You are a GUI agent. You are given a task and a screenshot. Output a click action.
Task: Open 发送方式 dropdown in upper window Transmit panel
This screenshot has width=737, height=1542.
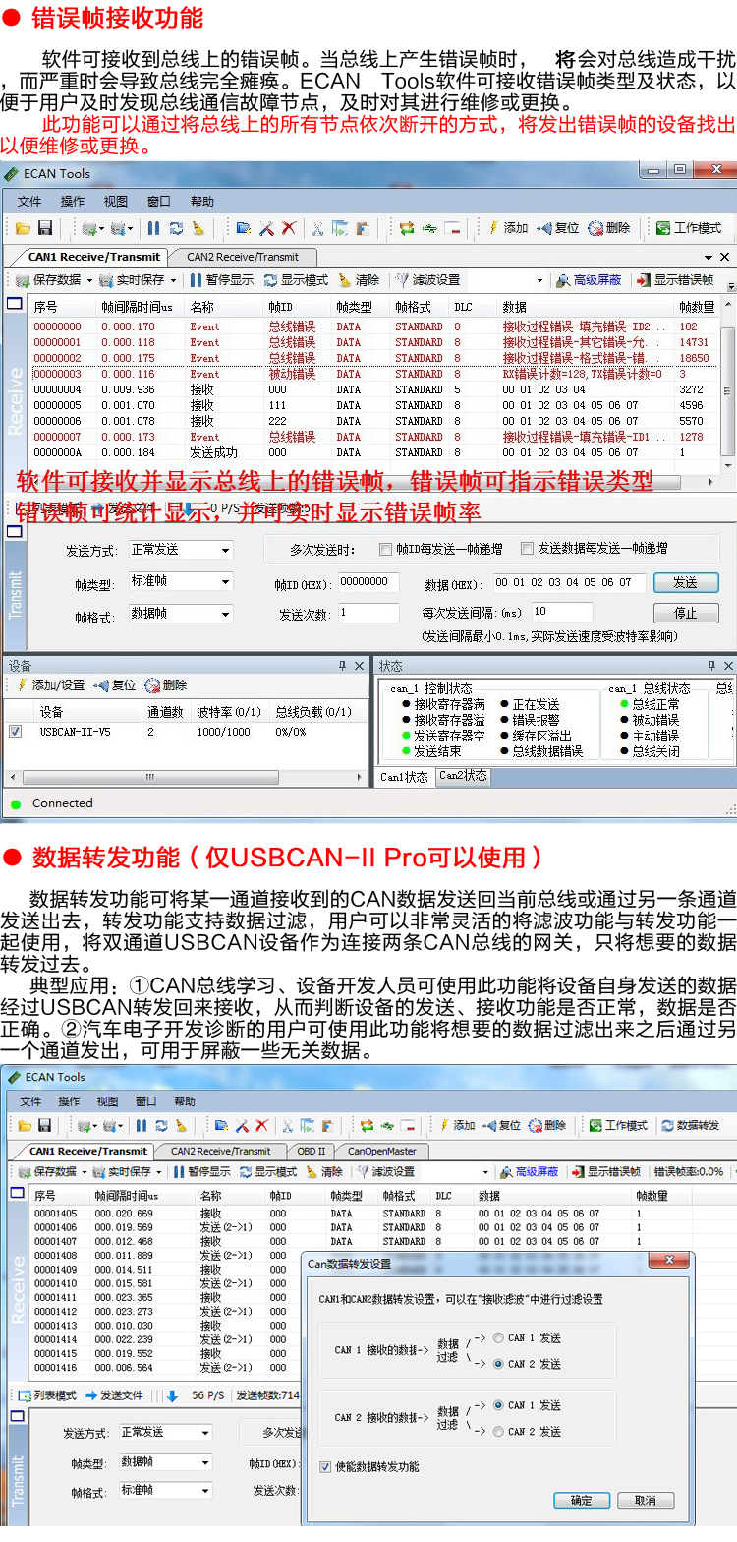pos(181,550)
